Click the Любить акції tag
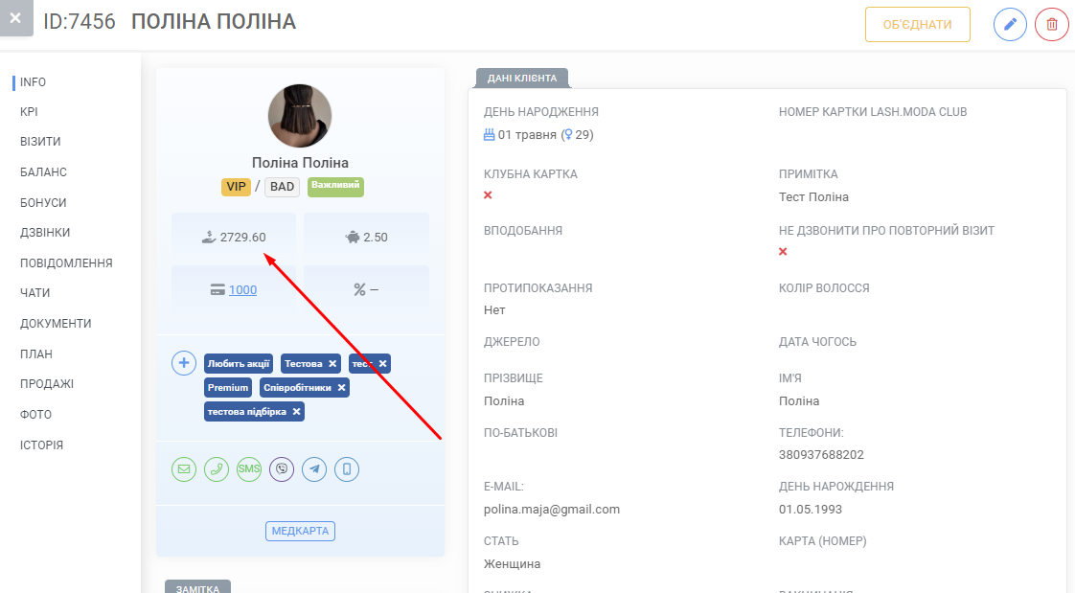 click(239, 363)
